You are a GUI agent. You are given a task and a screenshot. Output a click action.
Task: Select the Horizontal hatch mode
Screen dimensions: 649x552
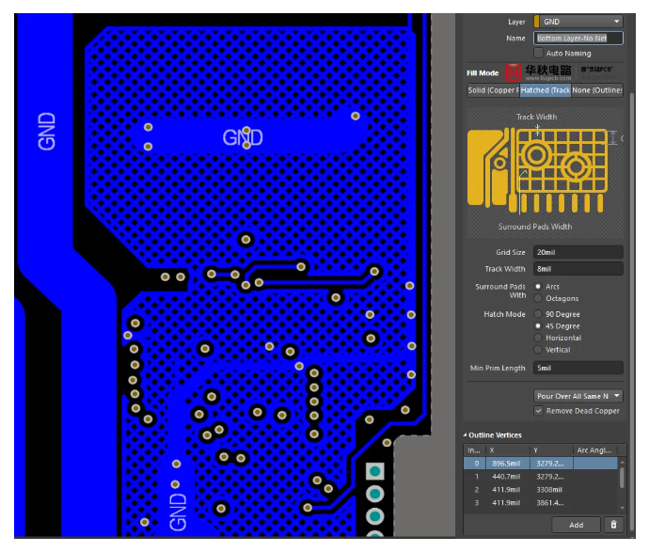coord(539,338)
